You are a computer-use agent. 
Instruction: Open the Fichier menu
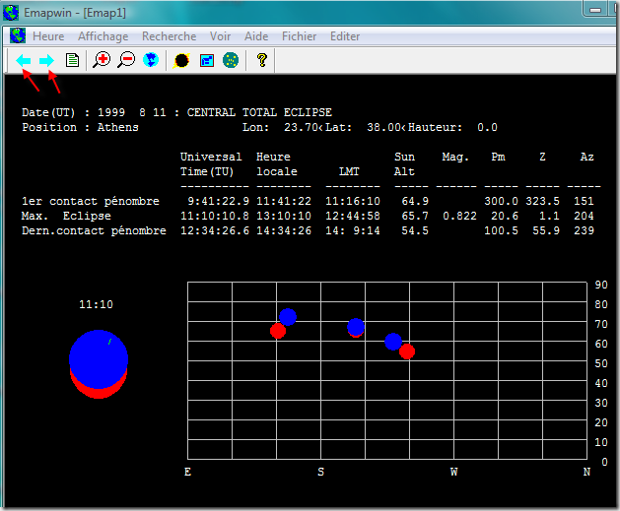point(299,36)
